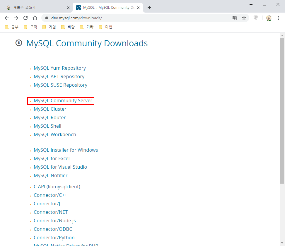The width and height of the screenshot is (285, 246).
Task: Reload the current page
Action: 25,18
